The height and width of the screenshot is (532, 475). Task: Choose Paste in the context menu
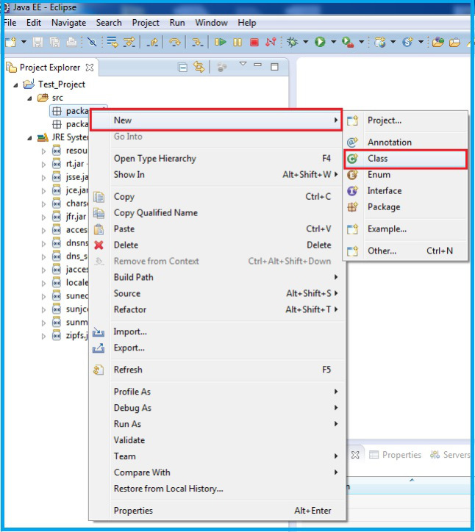(x=218, y=229)
